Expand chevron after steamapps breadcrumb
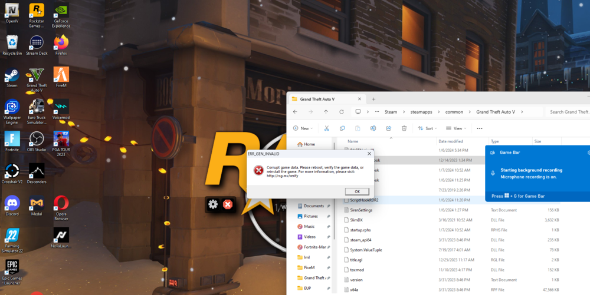The width and height of the screenshot is (590, 295). 439,112
